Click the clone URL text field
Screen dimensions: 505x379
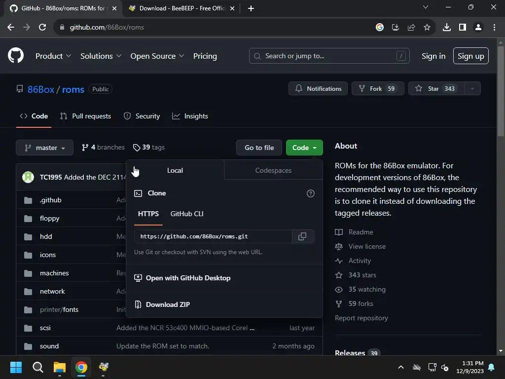pyautogui.click(x=213, y=236)
